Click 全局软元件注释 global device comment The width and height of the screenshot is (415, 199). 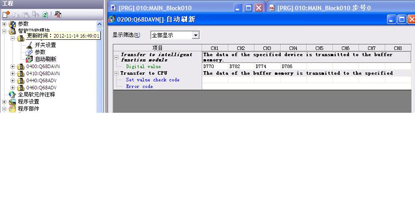36,95
